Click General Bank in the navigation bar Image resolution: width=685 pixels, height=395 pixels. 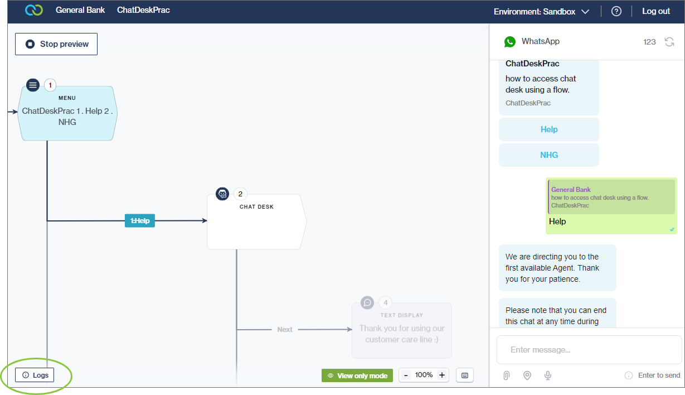[80, 9]
